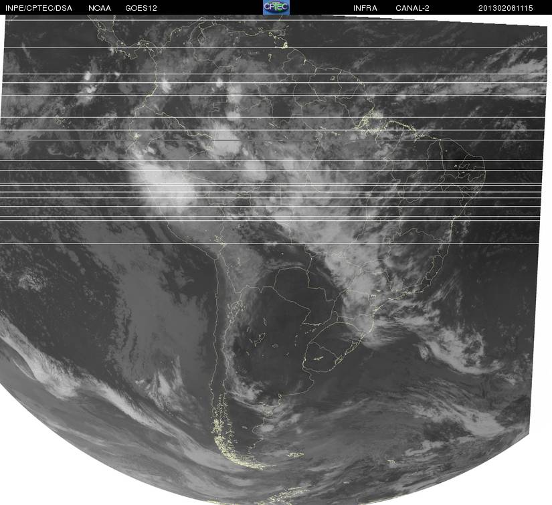Click the 201302081115 timestamp
552x505 pixels.
pyautogui.click(x=506, y=8)
